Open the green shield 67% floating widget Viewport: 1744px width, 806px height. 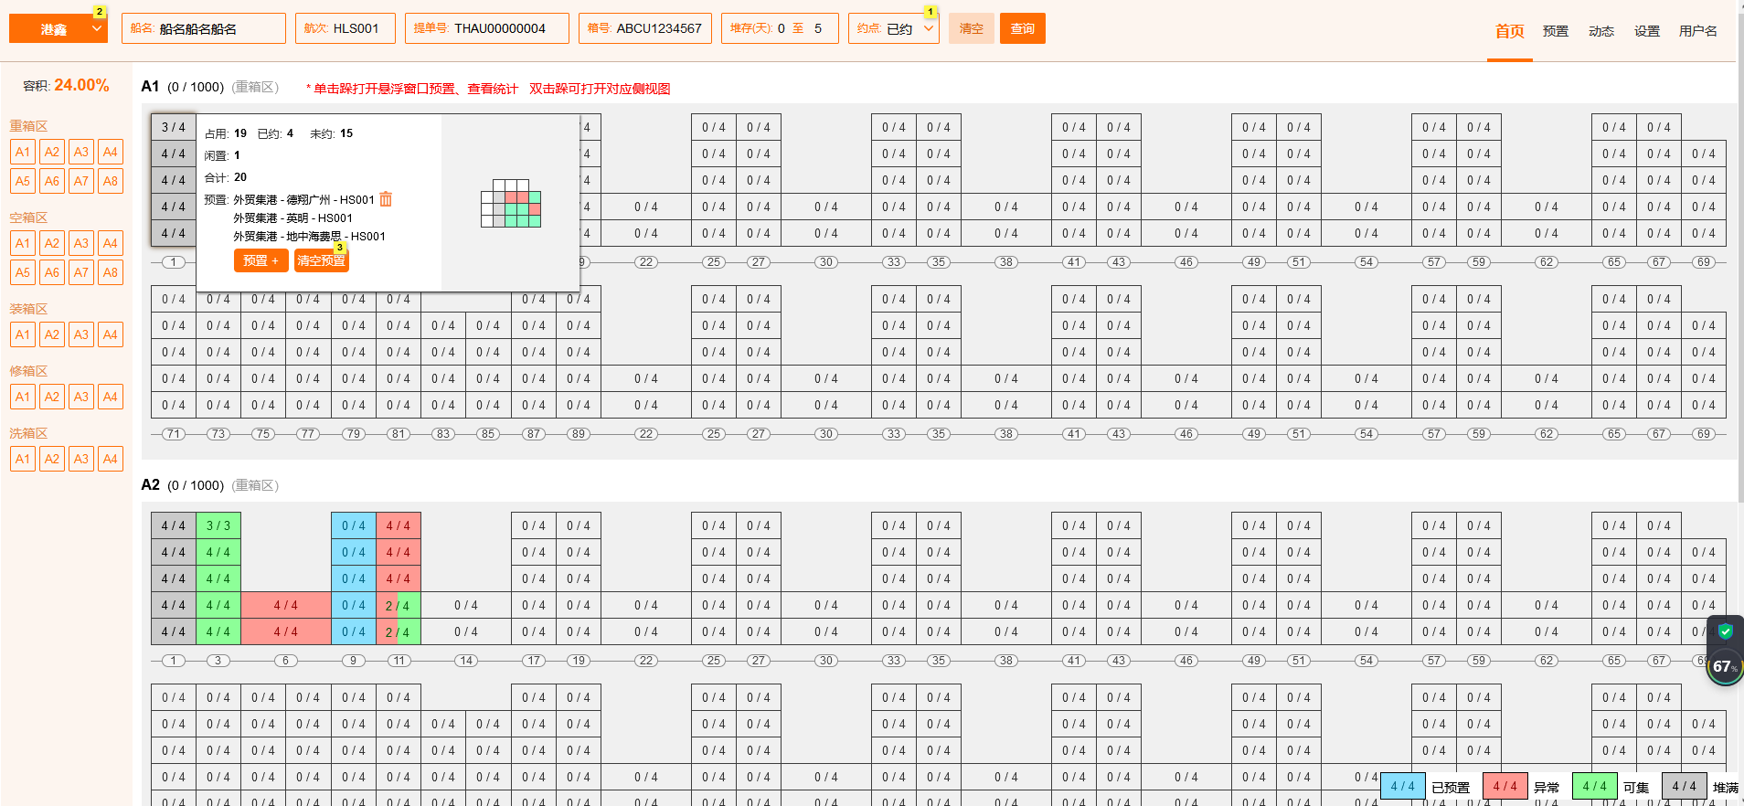(x=1725, y=652)
